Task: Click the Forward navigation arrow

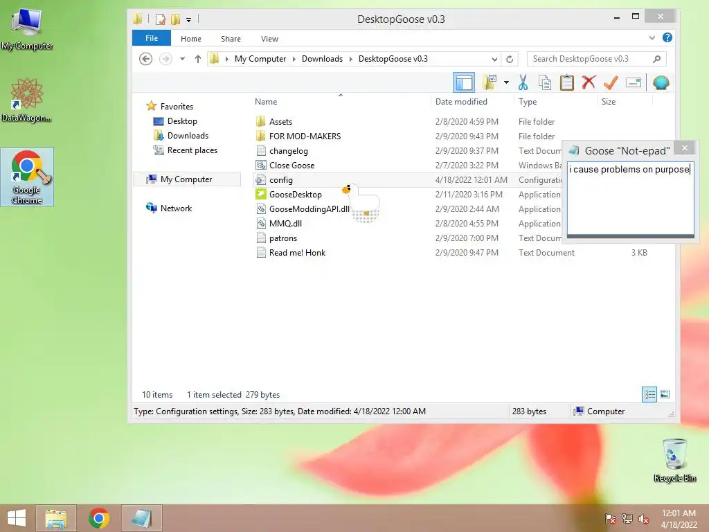Action: 165,59
